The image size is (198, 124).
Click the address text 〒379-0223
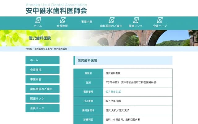112,82
